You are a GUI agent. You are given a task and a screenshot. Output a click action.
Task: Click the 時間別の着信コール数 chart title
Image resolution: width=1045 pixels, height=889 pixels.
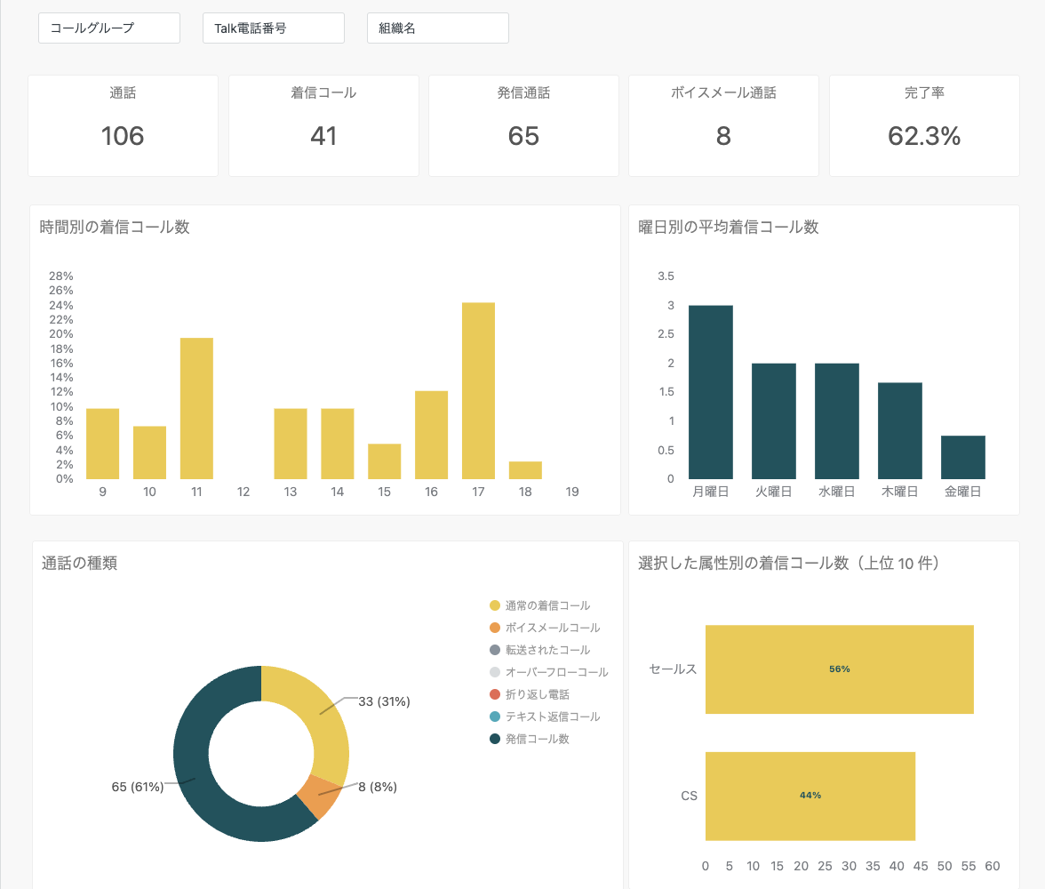point(115,228)
